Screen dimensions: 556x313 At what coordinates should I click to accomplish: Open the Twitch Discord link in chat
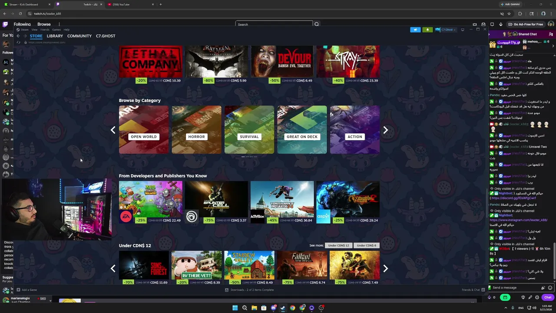(x=513, y=198)
